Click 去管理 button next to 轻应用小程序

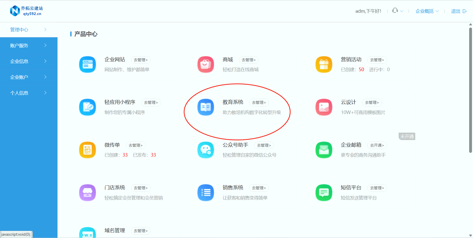pyautogui.click(x=151, y=103)
